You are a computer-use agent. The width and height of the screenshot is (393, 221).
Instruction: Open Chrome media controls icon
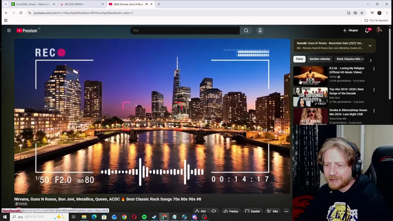click(372, 13)
